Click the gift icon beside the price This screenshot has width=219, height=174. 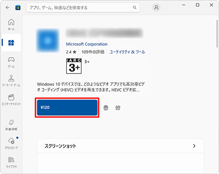[106, 108]
